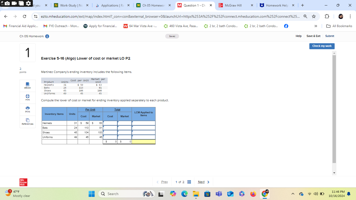Click the yellow LCM total cell
Image resolution: width=356 pixels, height=200 pixels.
pyautogui.click(x=144, y=142)
